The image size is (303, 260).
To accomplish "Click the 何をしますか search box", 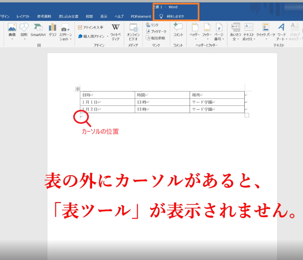I will 175,17.
